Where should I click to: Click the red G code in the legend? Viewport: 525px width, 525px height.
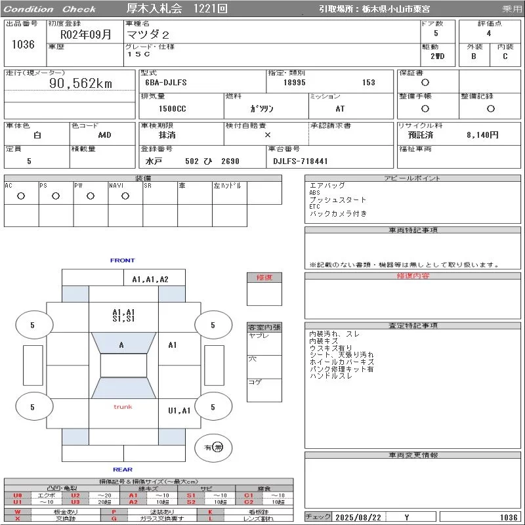(114, 518)
